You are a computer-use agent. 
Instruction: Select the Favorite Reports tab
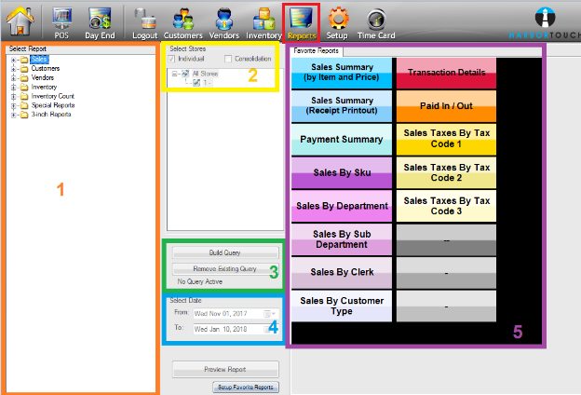pyautogui.click(x=317, y=51)
